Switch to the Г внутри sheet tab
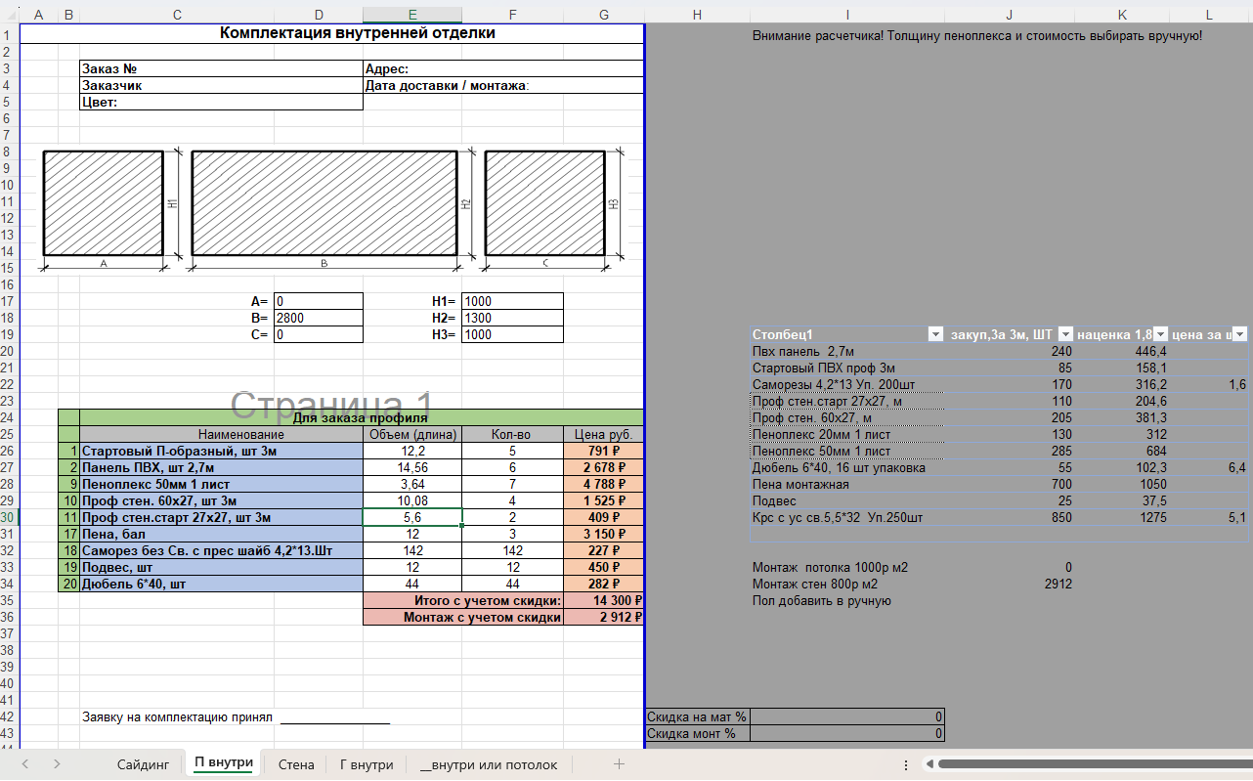The width and height of the screenshot is (1253, 781). coord(367,764)
